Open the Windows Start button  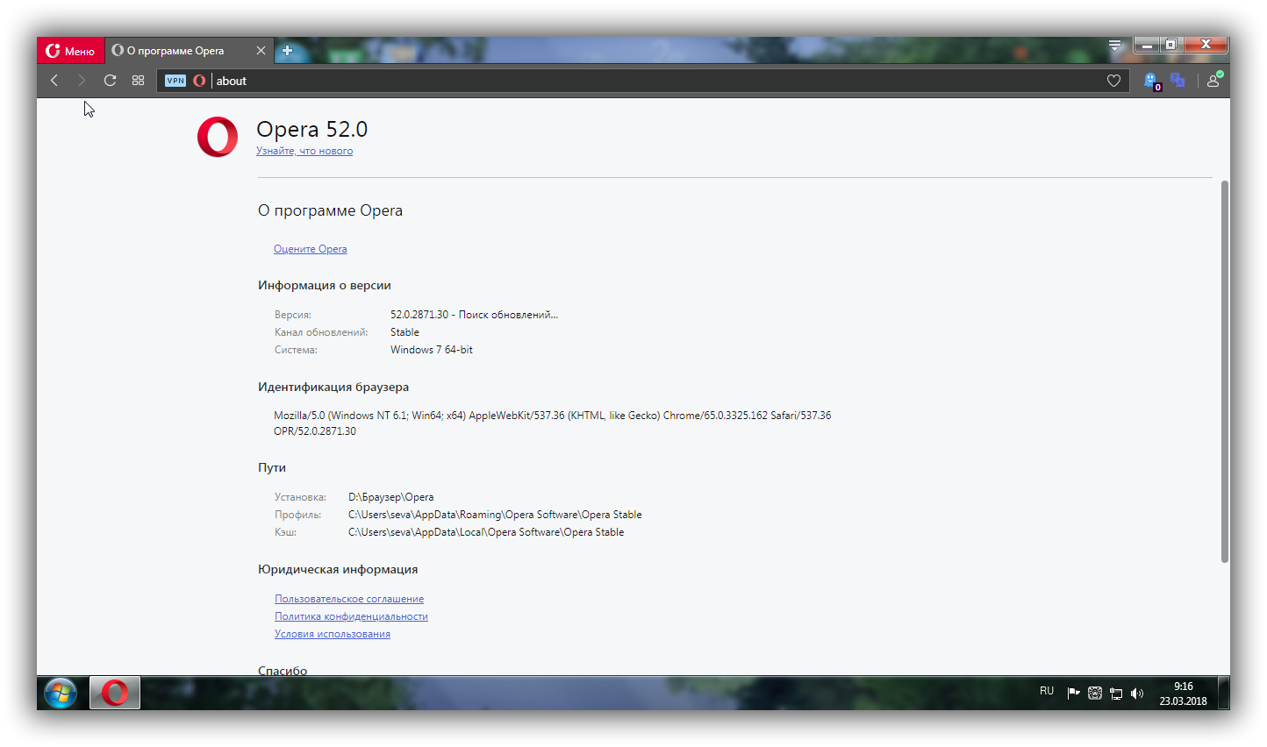coord(61,694)
